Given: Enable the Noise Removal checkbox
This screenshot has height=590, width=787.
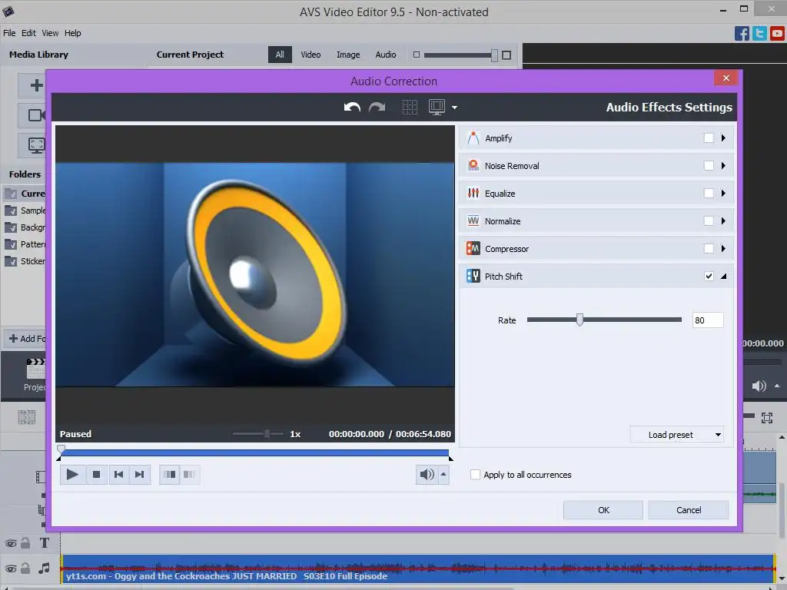Looking at the screenshot, I should click(708, 166).
